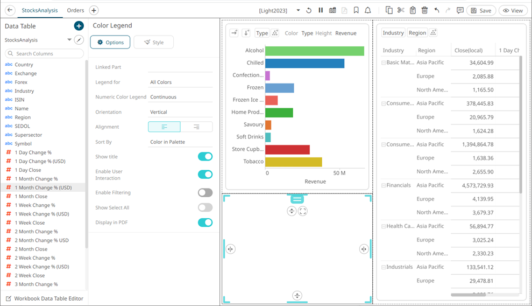
Task: Turn off the Show title toggle
Action: click(x=205, y=157)
